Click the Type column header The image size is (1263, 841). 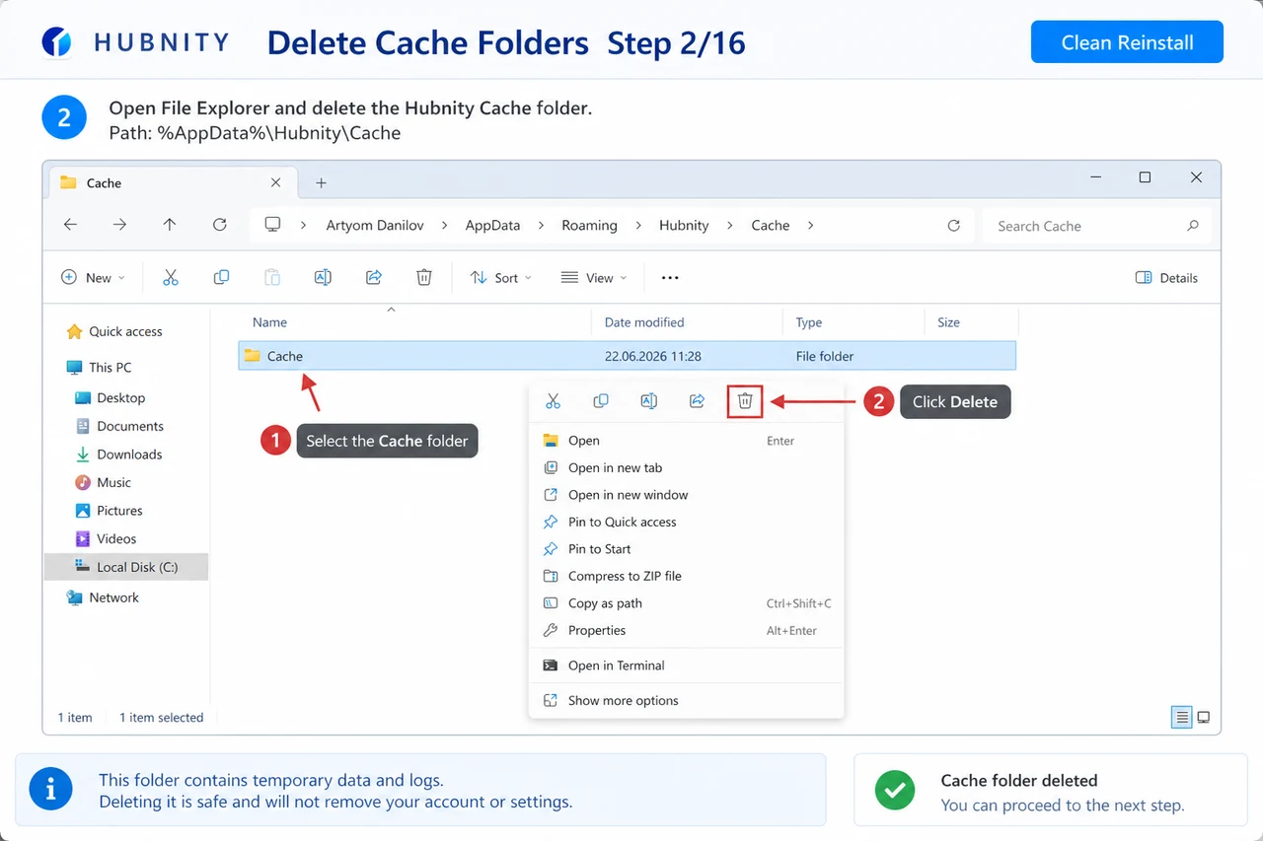coord(809,322)
